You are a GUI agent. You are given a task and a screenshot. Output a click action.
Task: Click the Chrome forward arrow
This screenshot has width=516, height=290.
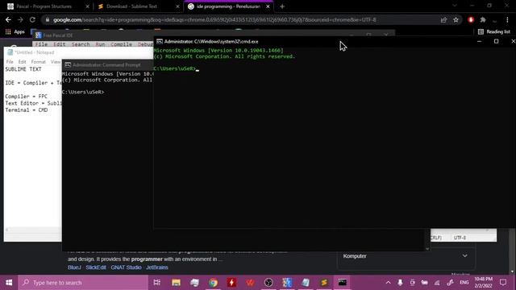(20, 19)
